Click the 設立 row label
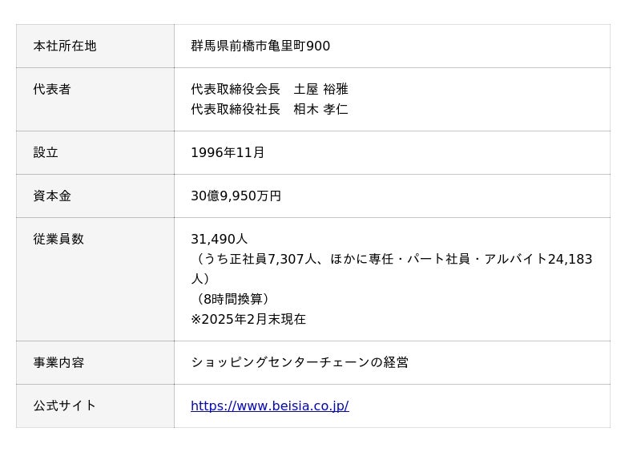Screen dimensions: 641x452 (x=46, y=152)
